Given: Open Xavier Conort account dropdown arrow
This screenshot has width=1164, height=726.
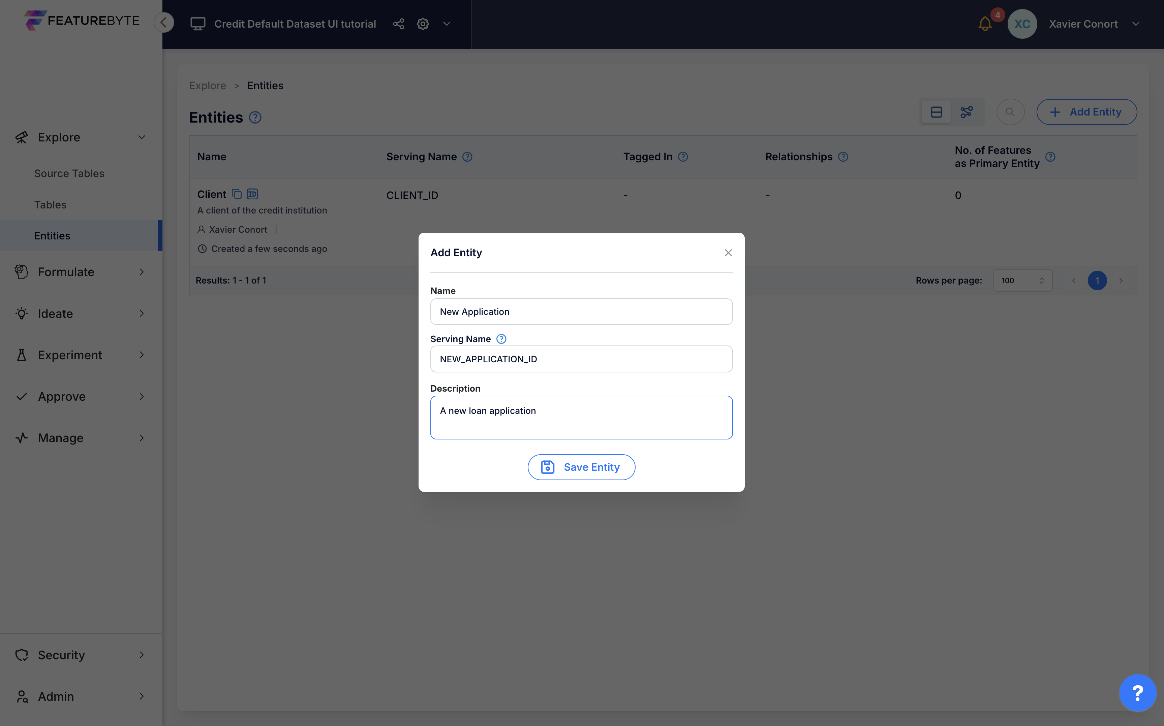Looking at the screenshot, I should pyautogui.click(x=1136, y=24).
